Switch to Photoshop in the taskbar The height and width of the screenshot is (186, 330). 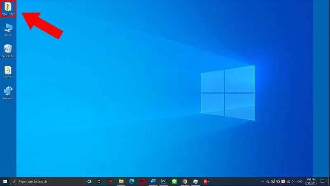click(x=163, y=181)
